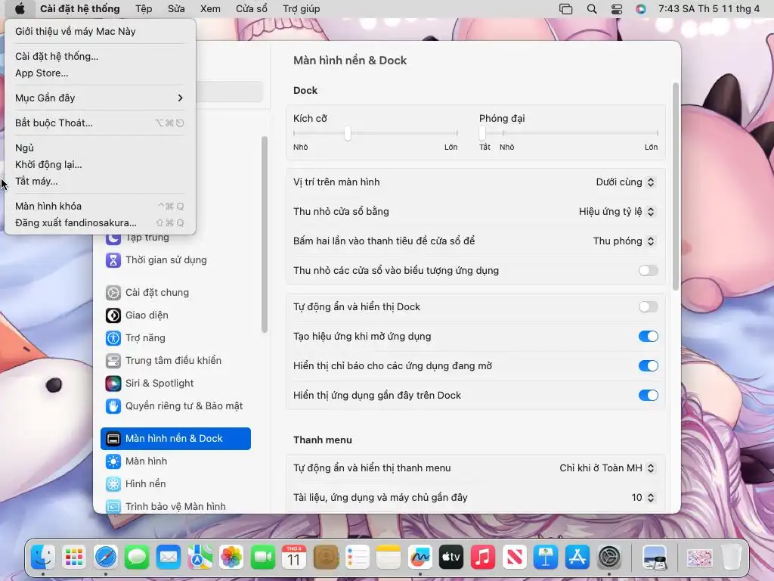The image size is (774, 581).
Task: Open Finder from the Dock
Action: tap(43, 558)
